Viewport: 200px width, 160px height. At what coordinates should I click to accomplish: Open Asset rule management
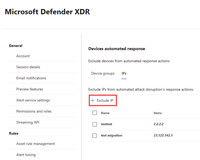pos(36,144)
